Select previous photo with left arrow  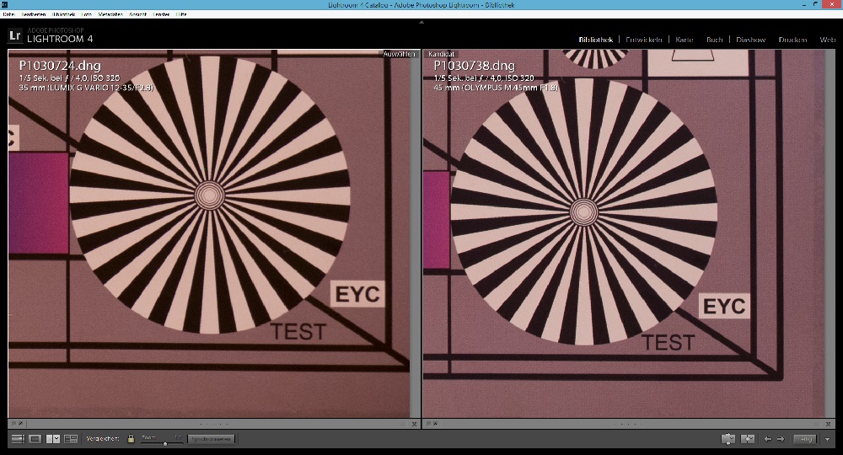tap(768, 439)
